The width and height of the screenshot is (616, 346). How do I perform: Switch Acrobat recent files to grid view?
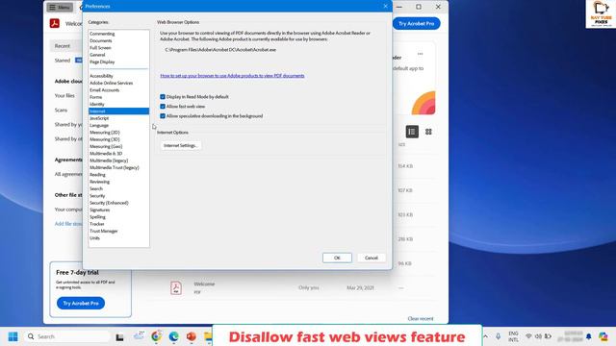click(x=428, y=132)
